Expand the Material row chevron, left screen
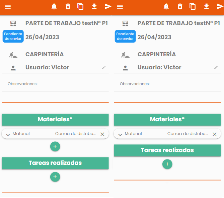 [8, 135]
